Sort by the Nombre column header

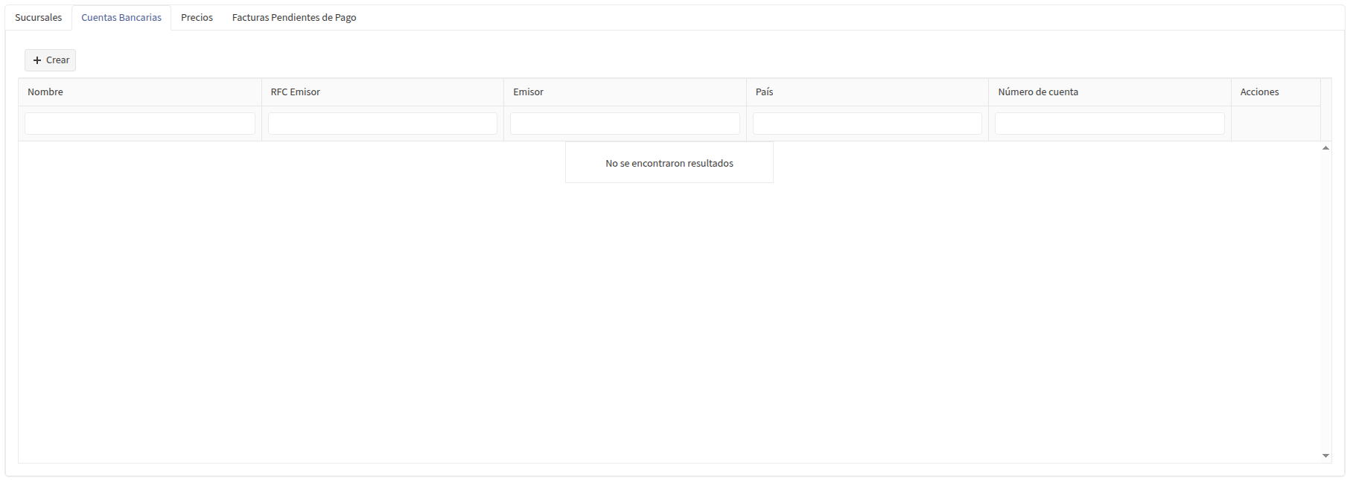tap(140, 92)
